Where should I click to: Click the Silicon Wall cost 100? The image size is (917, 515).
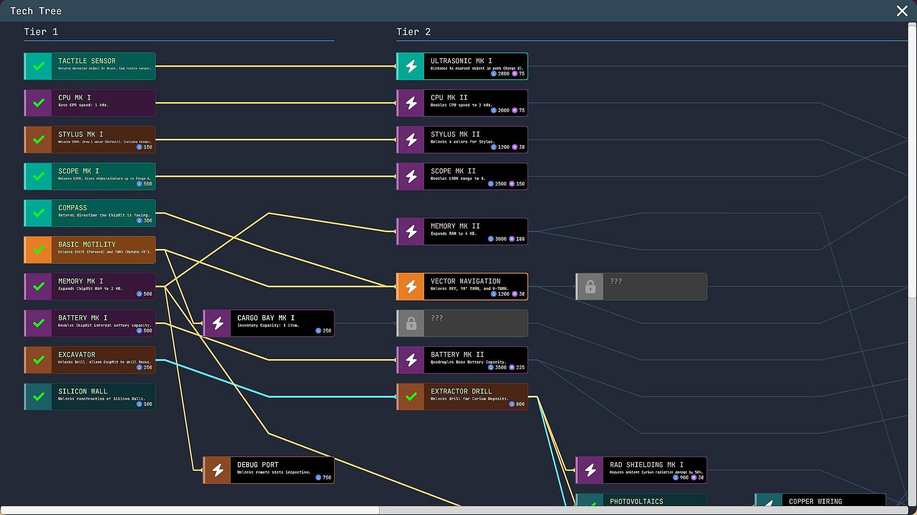[x=144, y=404]
